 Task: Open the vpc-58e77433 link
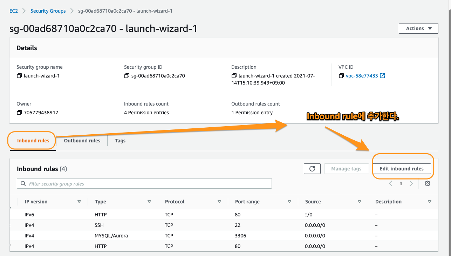point(362,76)
